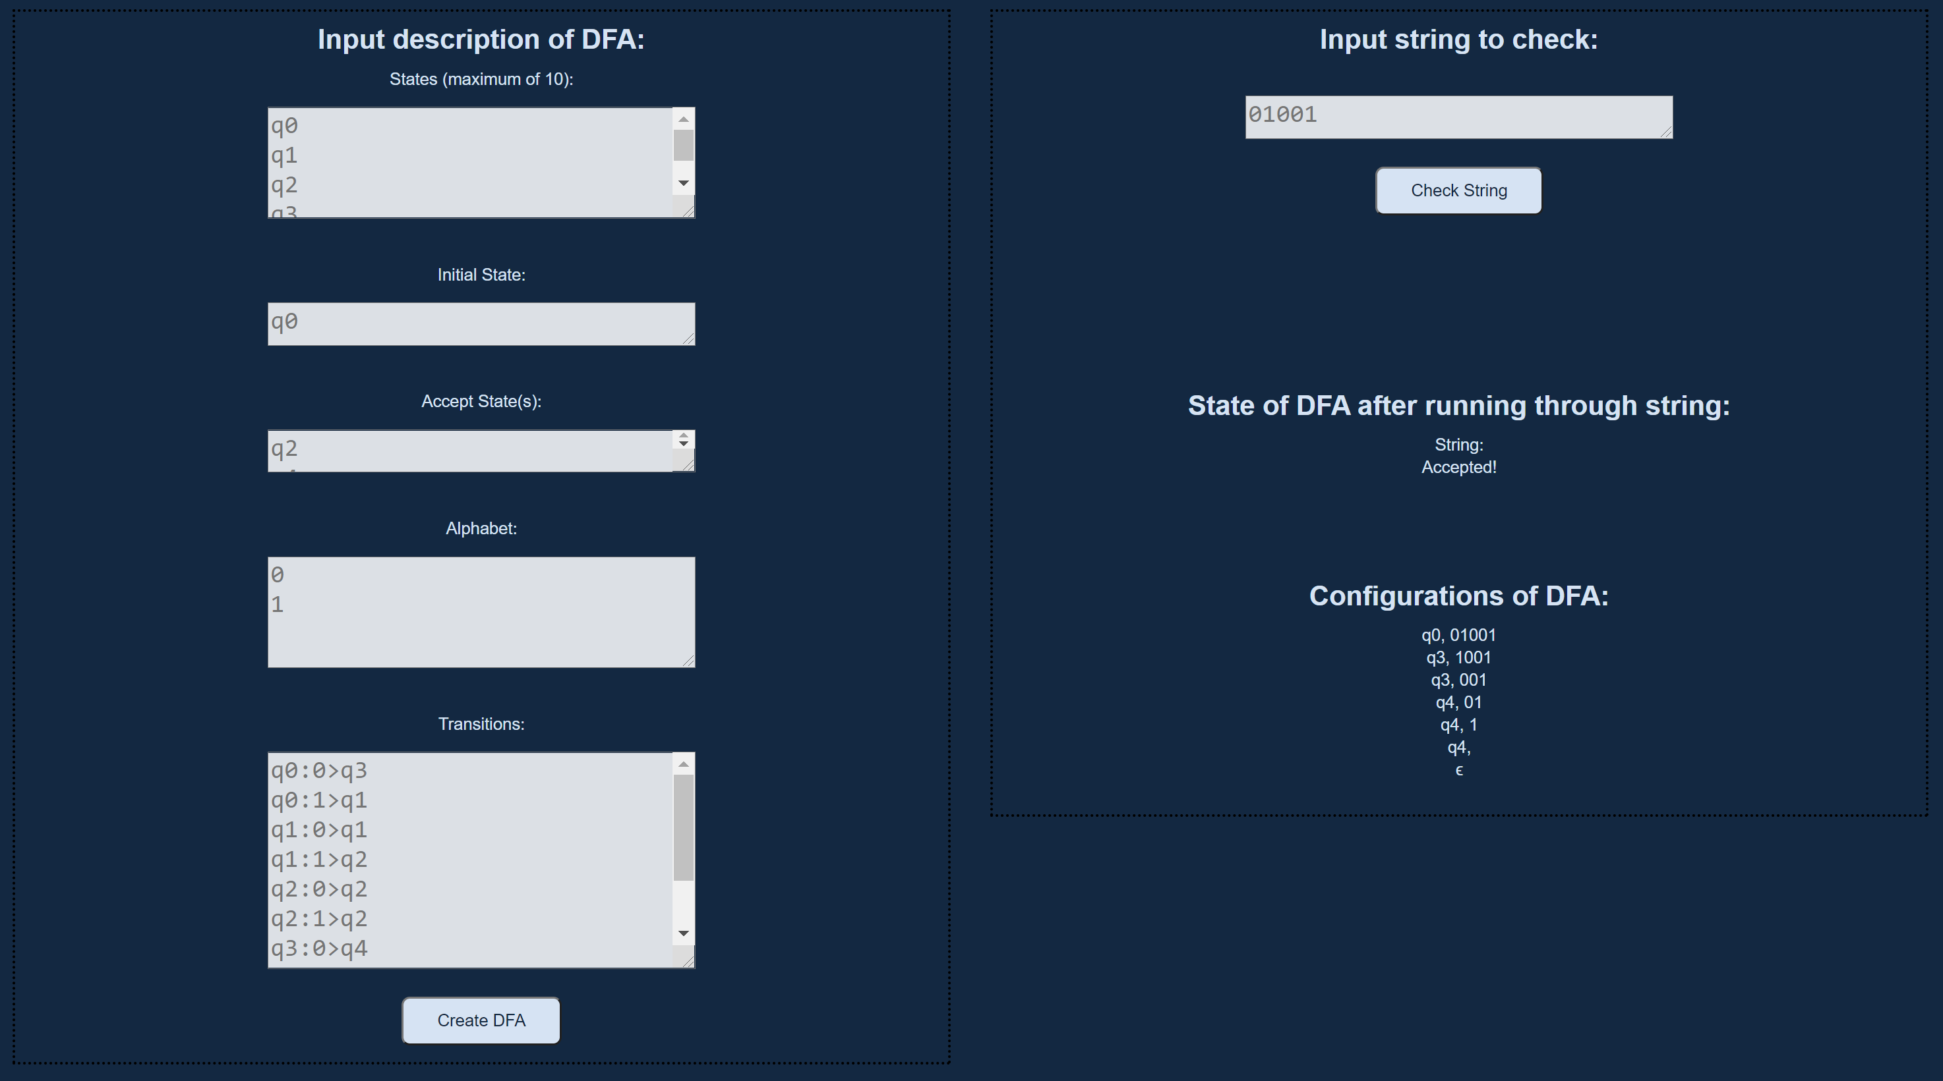Image resolution: width=1943 pixels, height=1081 pixels.
Task: Click configuration line q3, 001
Action: [1458, 680]
